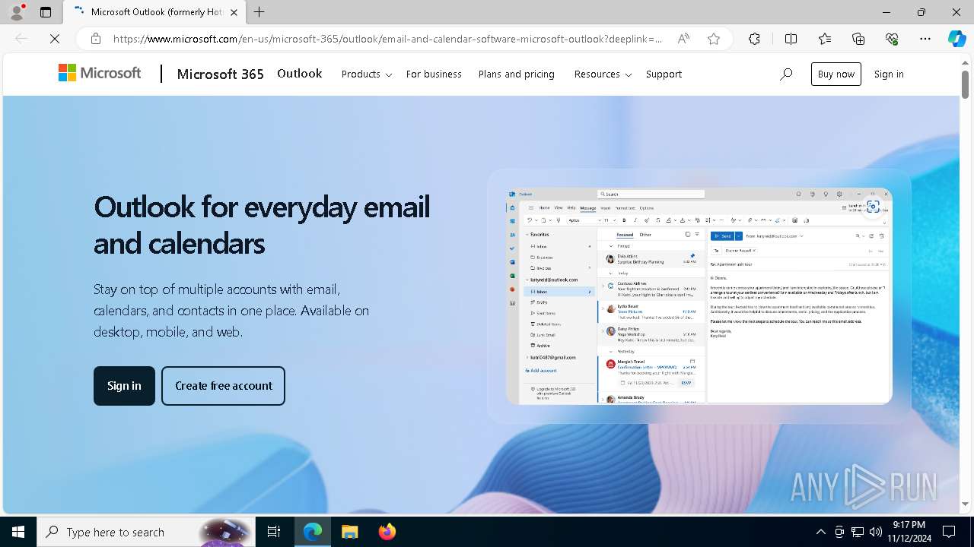Viewport: 974px width, 547px height.
Task: Open Copilot sidebar
Action: click(956, 39)
